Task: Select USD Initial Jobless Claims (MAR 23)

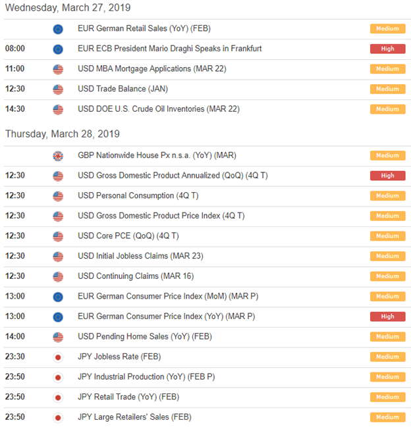Action: click(140, 256)
